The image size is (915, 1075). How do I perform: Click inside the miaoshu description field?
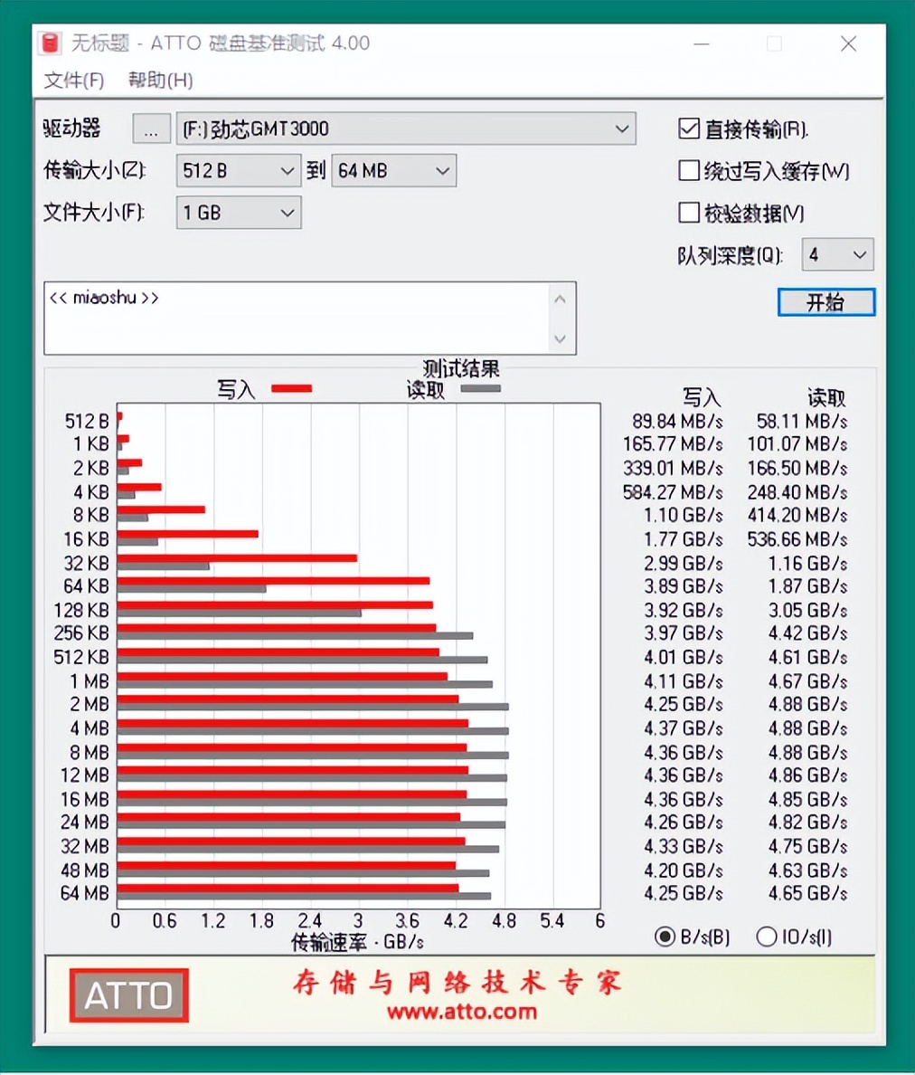click(271, 317)
